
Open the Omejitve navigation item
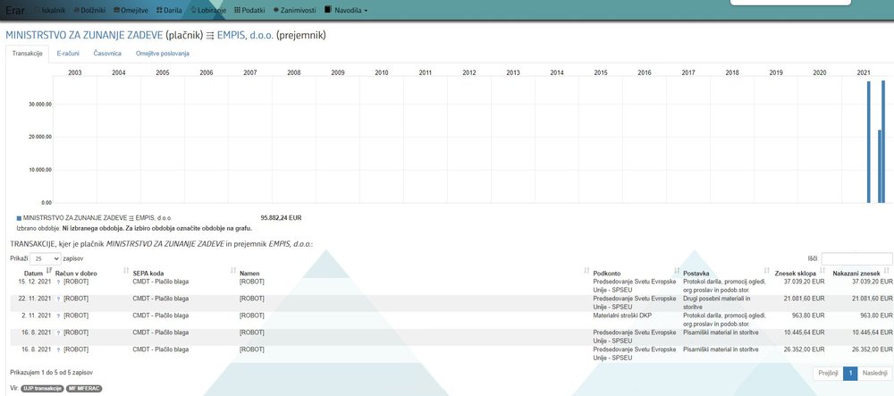131,10
